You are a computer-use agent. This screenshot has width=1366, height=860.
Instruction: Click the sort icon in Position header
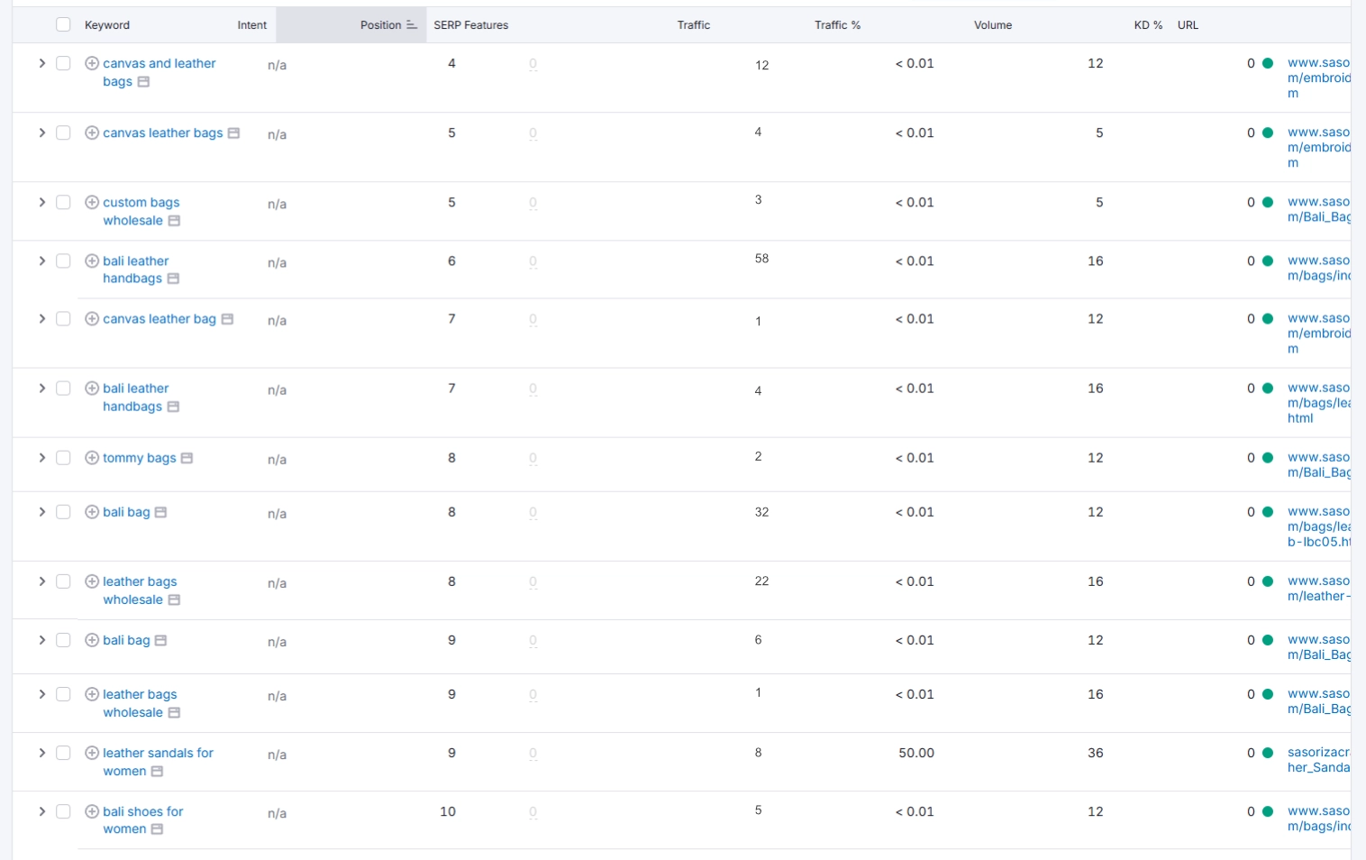tap(412, 25)
